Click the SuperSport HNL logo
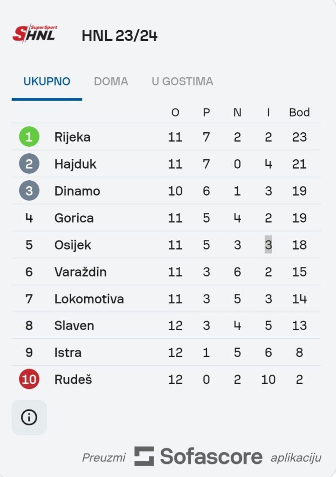Screen dimensions: 336x477 point(35,34)
